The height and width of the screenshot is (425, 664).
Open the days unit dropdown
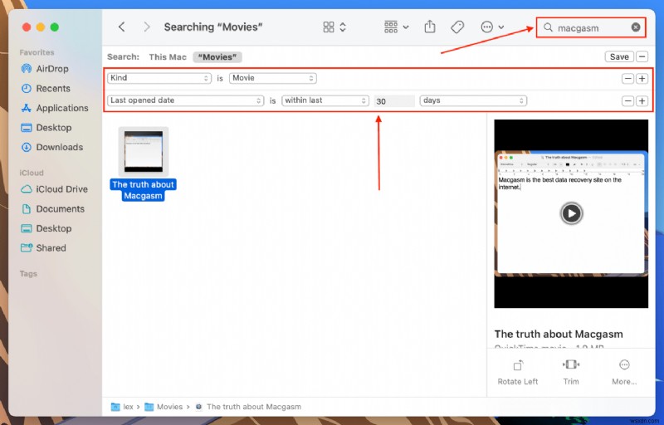473,100
